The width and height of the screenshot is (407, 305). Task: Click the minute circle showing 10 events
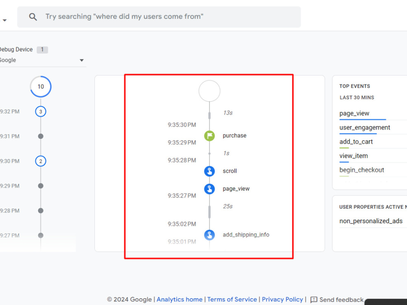[41, 87]
